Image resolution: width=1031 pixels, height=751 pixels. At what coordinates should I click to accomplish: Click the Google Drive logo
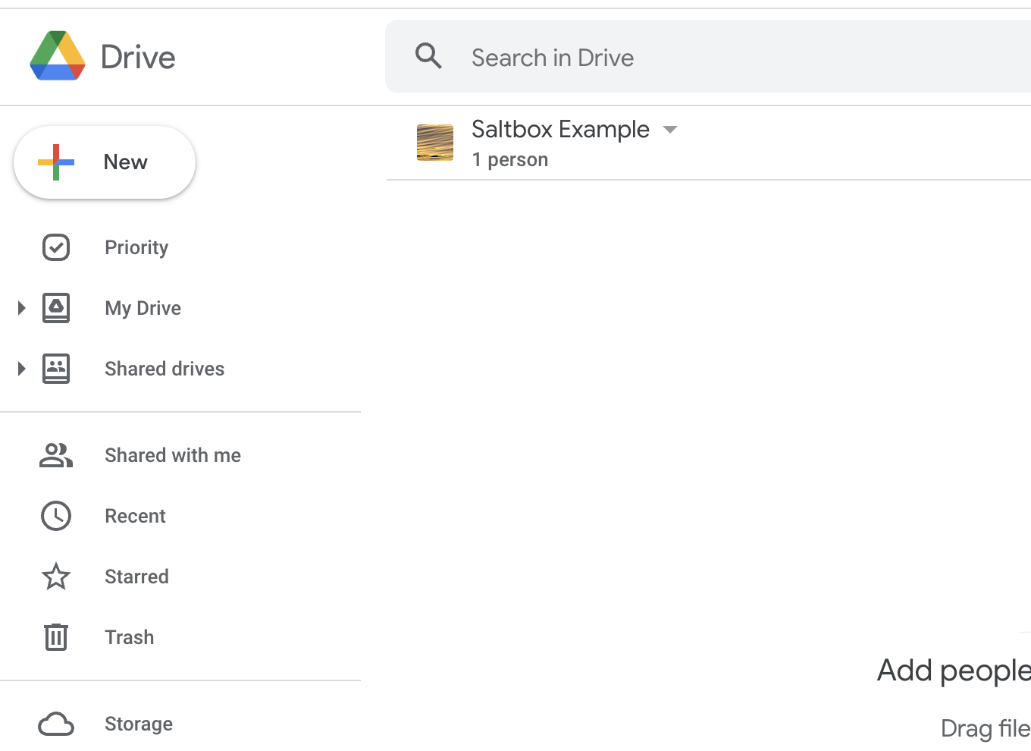pyautogui.click(x=58, y=56)
